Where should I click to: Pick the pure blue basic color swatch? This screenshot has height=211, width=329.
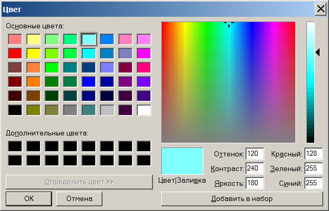(x=88, y=81)
